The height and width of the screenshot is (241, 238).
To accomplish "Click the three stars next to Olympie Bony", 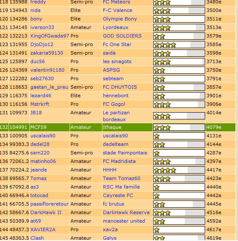I will click(162, 19).
